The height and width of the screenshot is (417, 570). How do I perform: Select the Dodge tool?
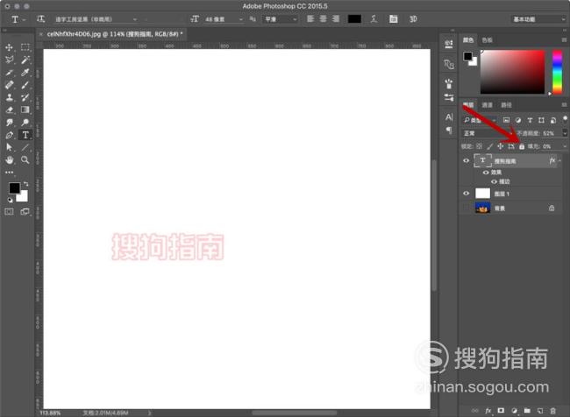(x=25, y=123)
